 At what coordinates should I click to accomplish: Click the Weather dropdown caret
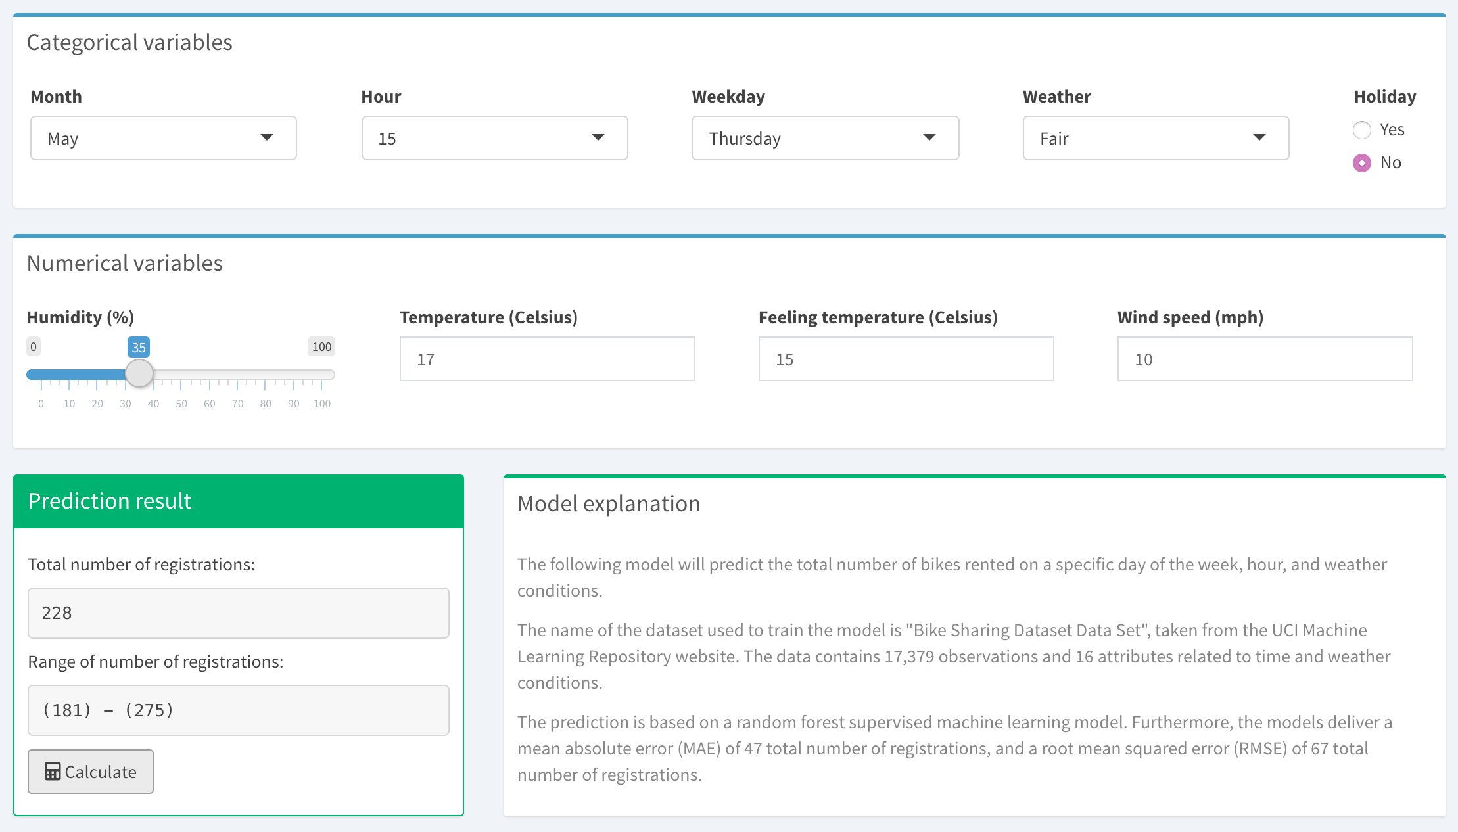coord(1259,137)
